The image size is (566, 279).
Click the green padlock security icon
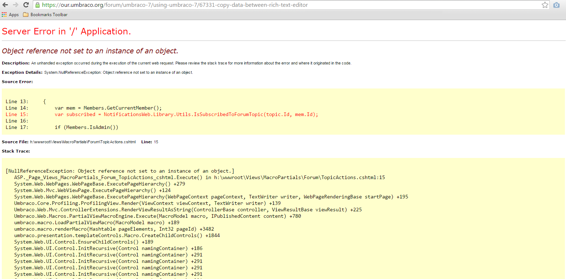(37, 5)
